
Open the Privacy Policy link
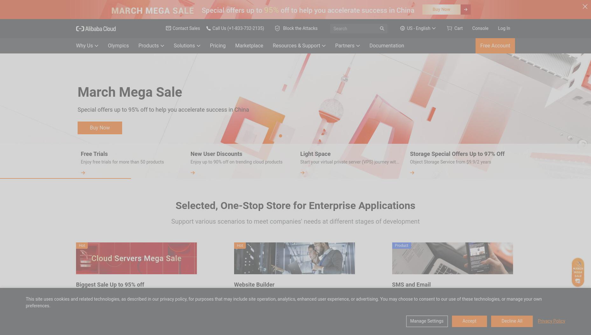[551, 321]
